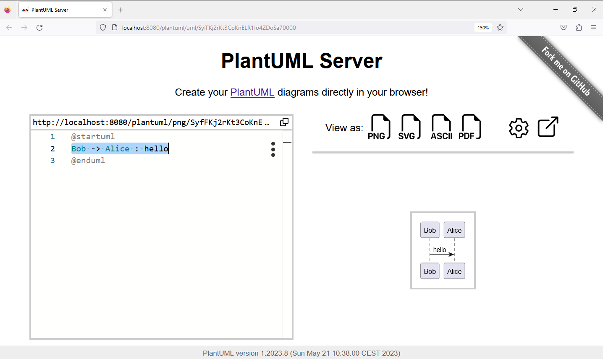This screenshot has width=603, height=359.
Task: Open the PlantUML hyperlink
Action: click(252, 92)
